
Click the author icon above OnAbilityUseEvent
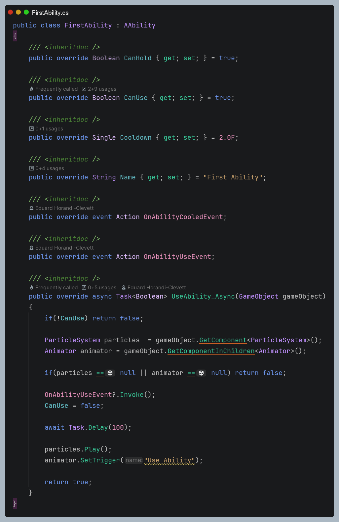coord(31,248)
